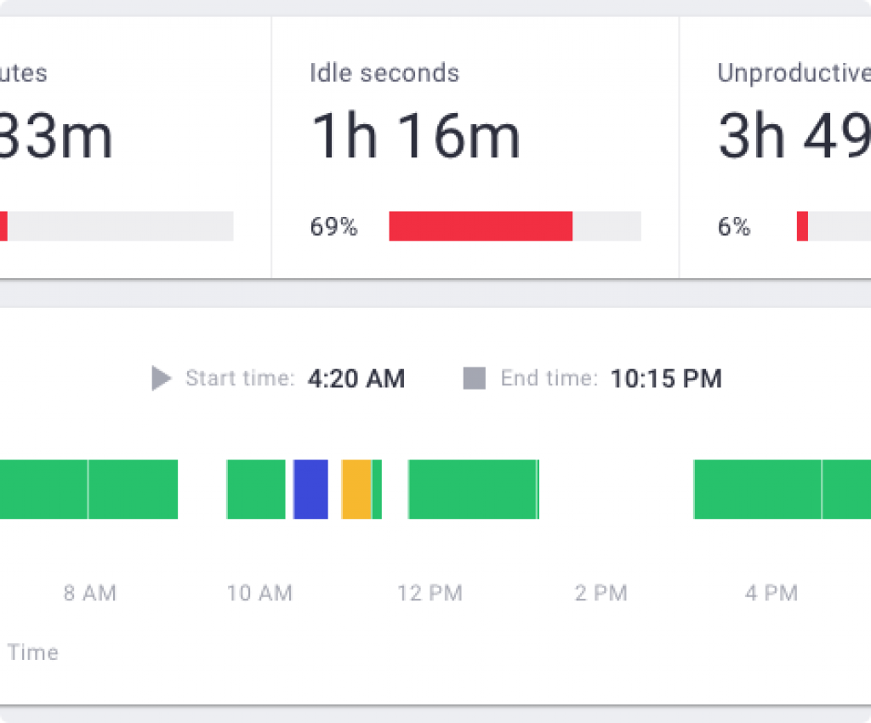
Task: Click the green block under 12 PM
Action: pyautogui.click(x=473, y=489)
